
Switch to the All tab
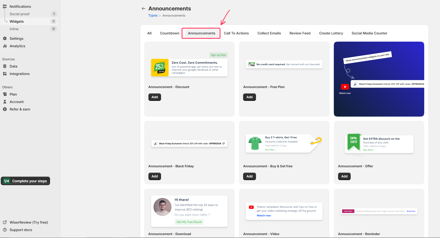pos(150,33)
